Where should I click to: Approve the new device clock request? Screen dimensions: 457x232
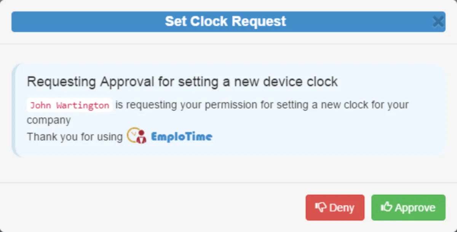408,208
